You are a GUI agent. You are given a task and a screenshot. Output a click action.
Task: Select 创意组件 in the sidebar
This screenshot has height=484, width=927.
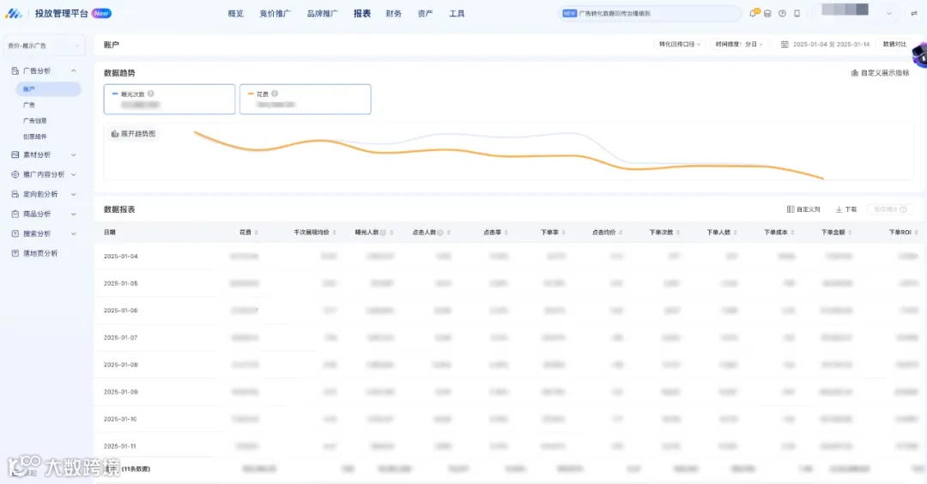35,136
